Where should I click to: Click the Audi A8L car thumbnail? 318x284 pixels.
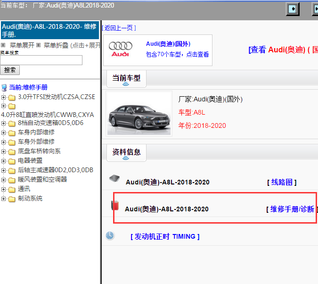click(139, 114)
